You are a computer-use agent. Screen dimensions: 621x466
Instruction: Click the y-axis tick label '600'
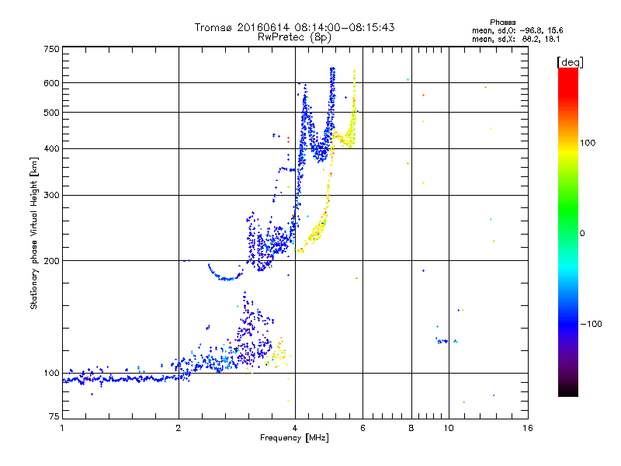click(51, 83)
